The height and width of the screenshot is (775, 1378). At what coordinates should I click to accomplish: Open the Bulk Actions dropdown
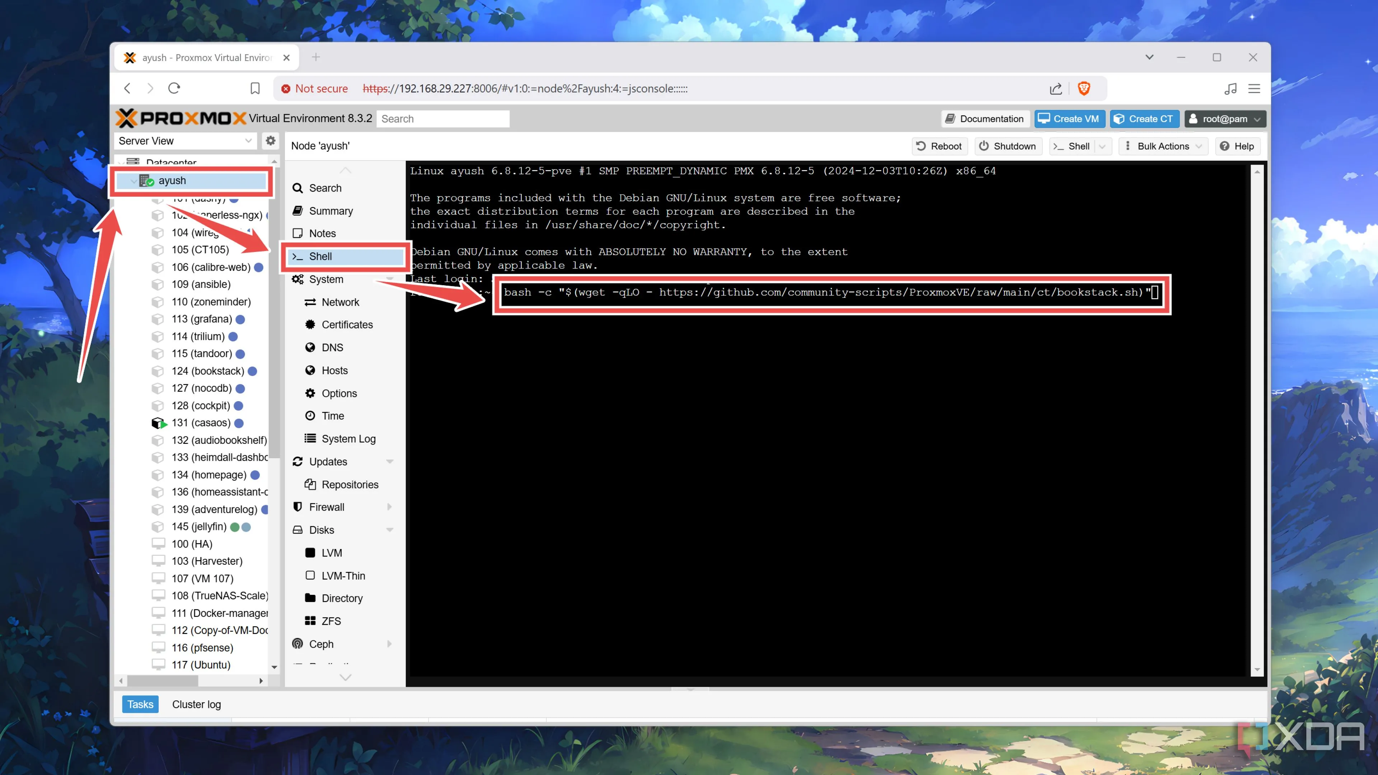click(1163, 146)
